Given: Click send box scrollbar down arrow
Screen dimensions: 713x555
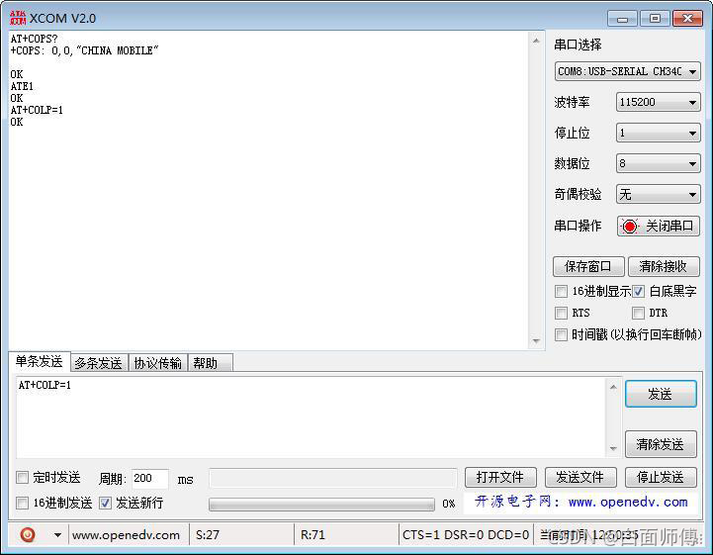Looking at the screenshot, I should pos(613,448).
